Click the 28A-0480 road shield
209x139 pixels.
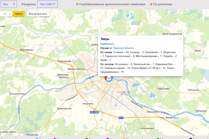click(94, 112)
